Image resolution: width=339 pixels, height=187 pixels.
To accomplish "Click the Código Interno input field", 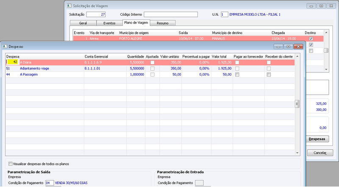I will tap(171, 14).
